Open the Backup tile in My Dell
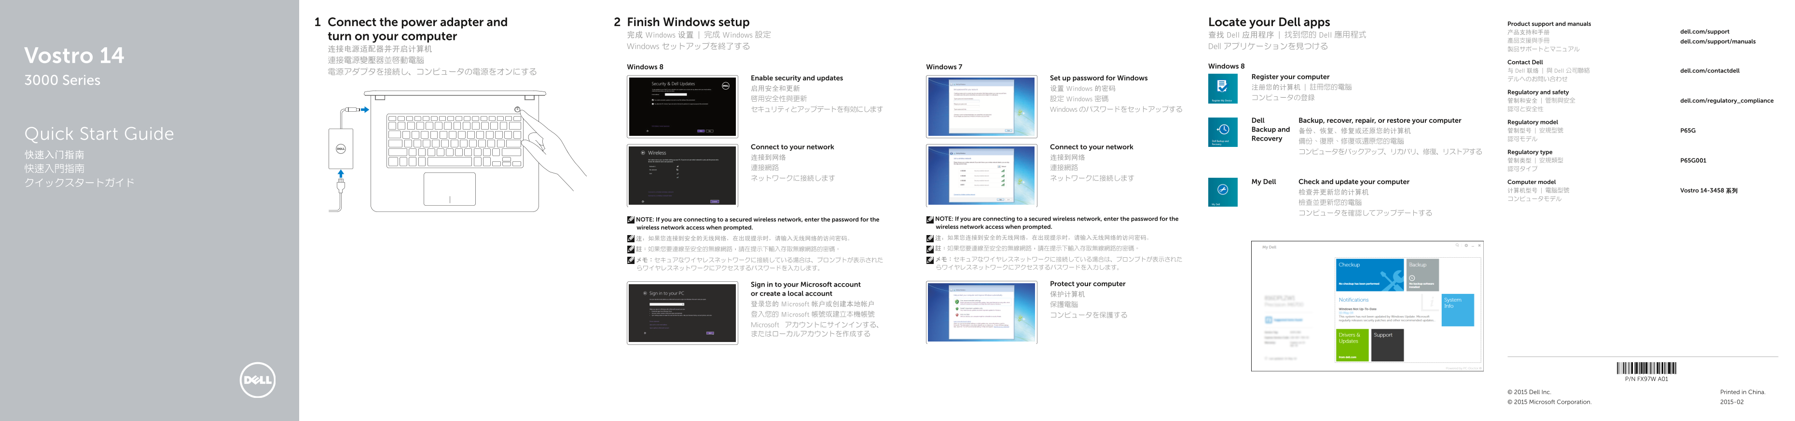The width and height of the screenshot is (1795, 421). (1423, 275)
